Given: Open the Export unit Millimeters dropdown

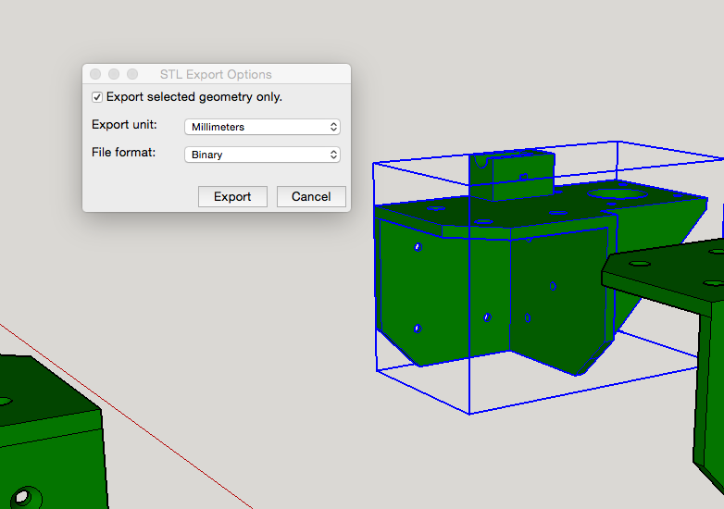Looking at the screenshot, I should pos(262,127).
